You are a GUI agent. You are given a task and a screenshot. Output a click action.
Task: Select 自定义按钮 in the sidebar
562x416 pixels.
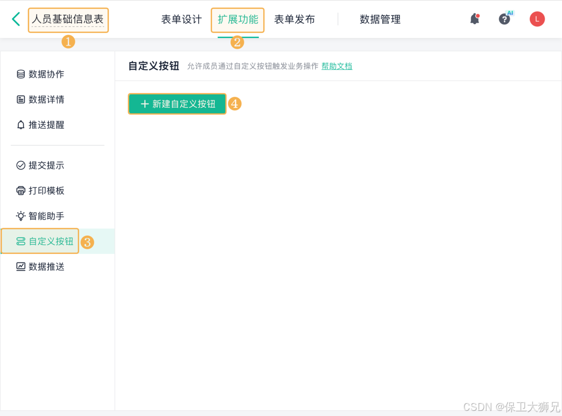[x=58, y=241]
